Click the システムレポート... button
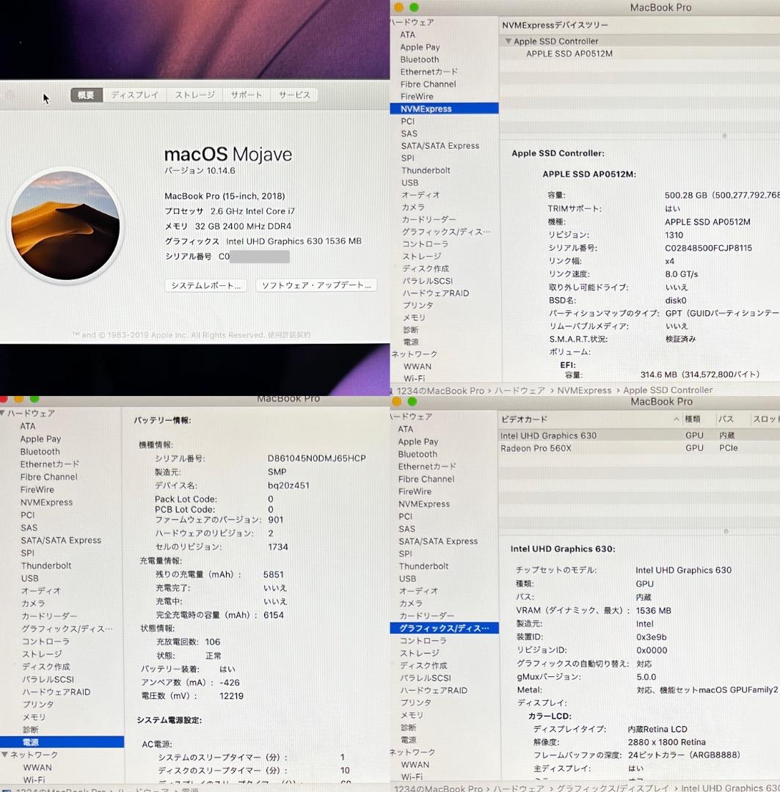Image resolution: width=780 pixels, height=792 pixels. pyautogui.click(x=205, y=285)
